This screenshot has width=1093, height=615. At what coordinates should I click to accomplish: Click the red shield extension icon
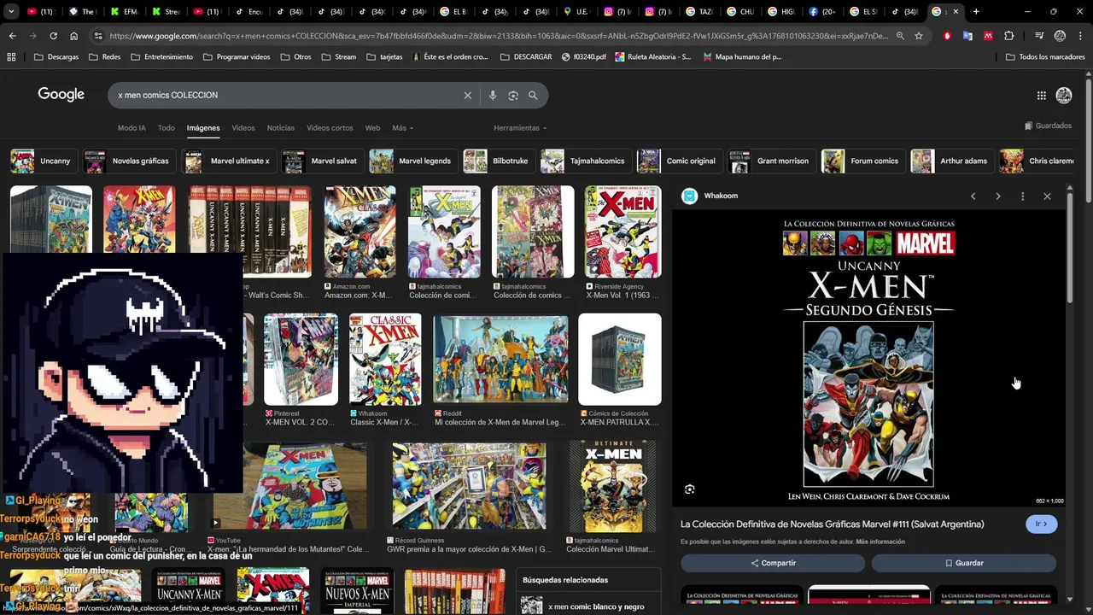point(947,36)
